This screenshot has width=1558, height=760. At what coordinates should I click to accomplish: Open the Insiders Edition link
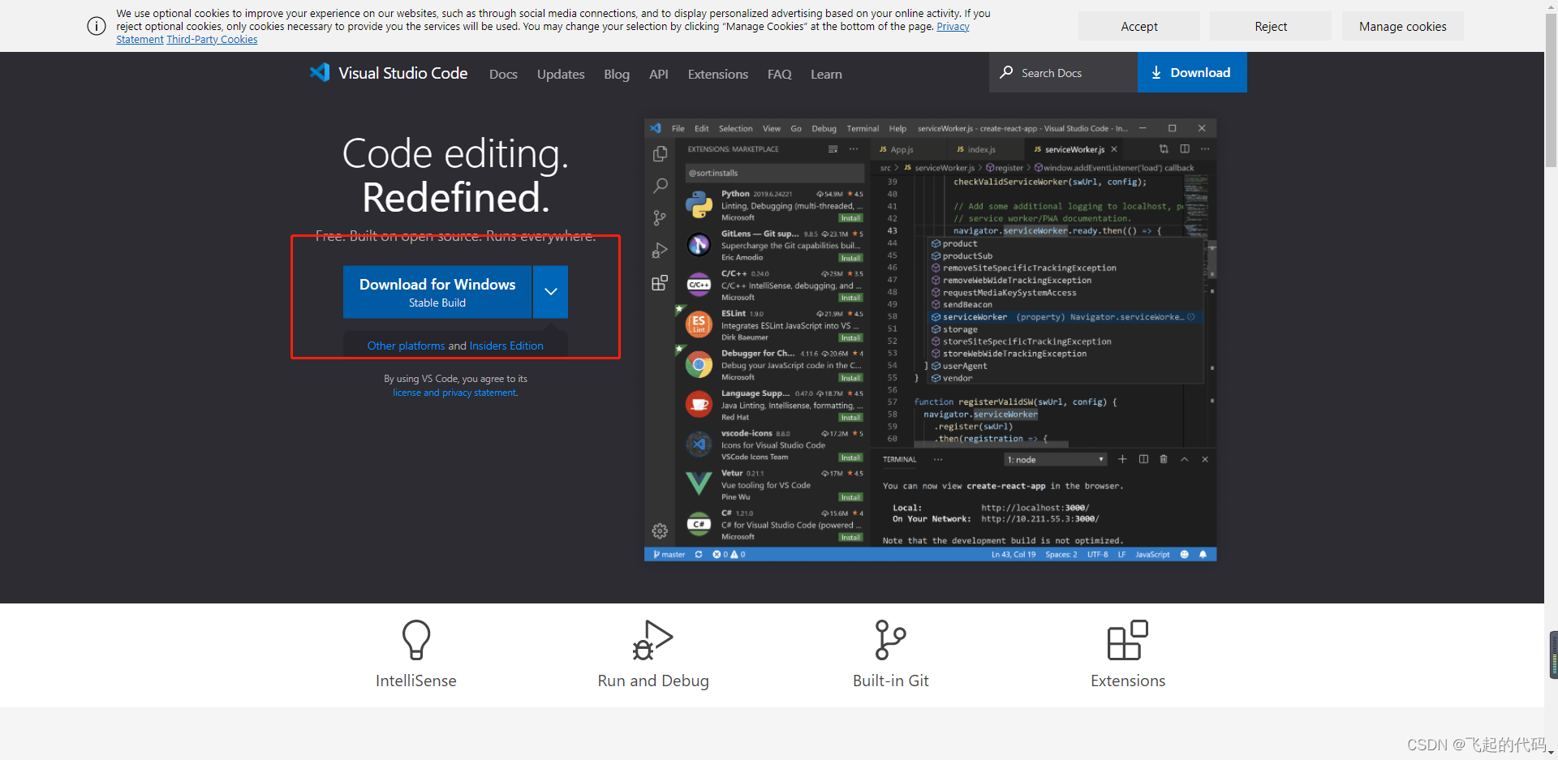[506, 346]
